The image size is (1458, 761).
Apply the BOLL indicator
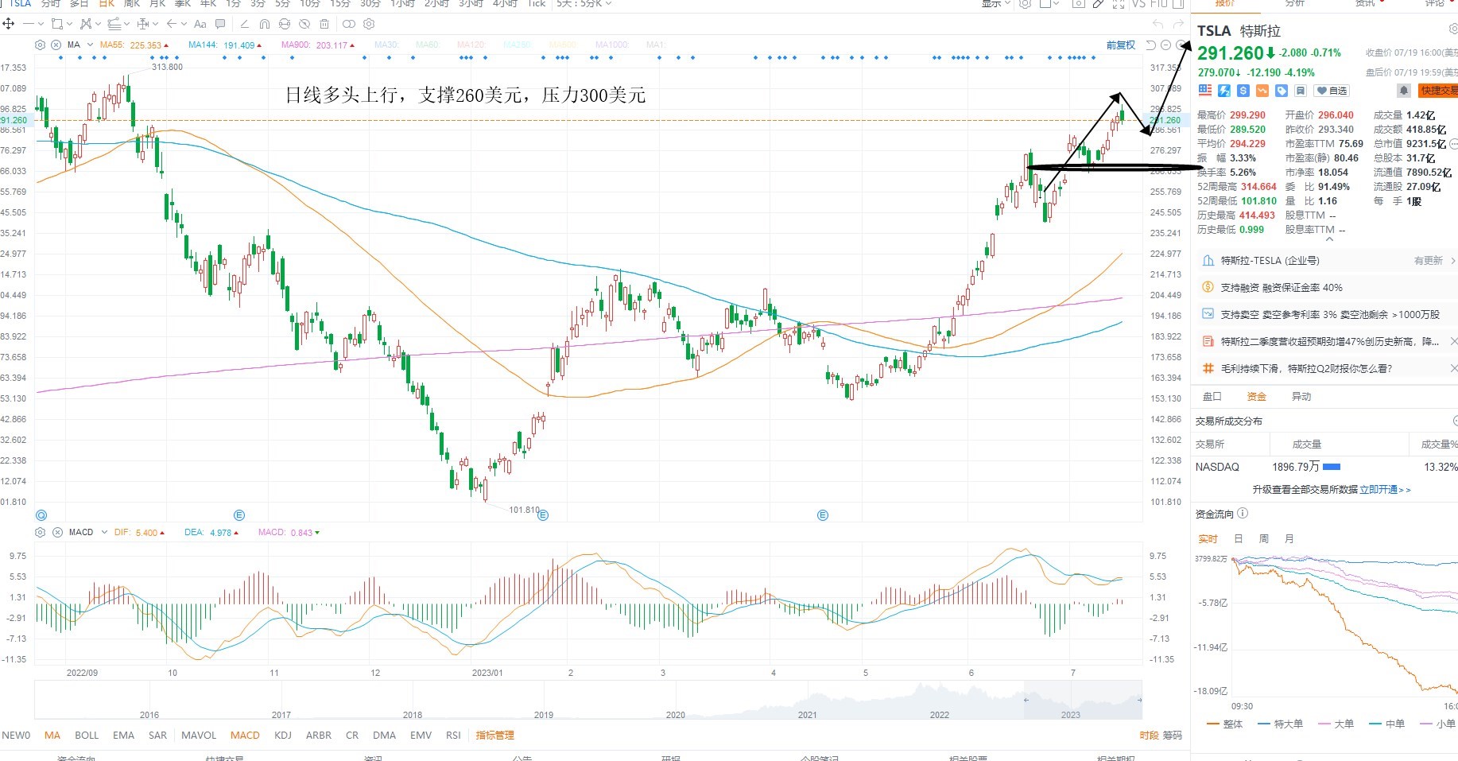[x=87, y=736]
